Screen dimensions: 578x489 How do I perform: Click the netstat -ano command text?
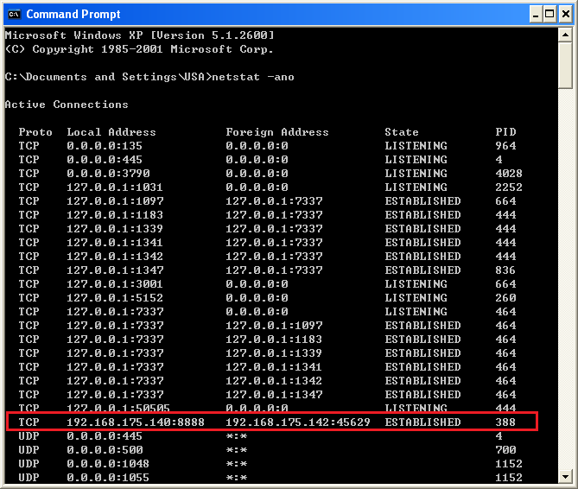click(x=253, y=77)
